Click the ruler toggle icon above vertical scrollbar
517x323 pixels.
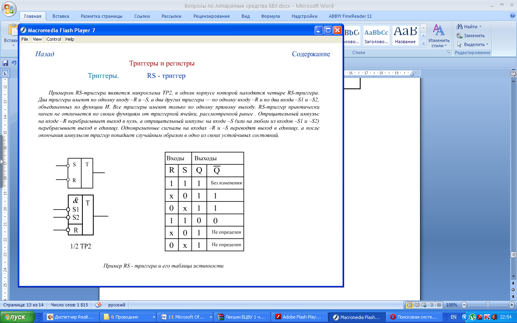513,73
